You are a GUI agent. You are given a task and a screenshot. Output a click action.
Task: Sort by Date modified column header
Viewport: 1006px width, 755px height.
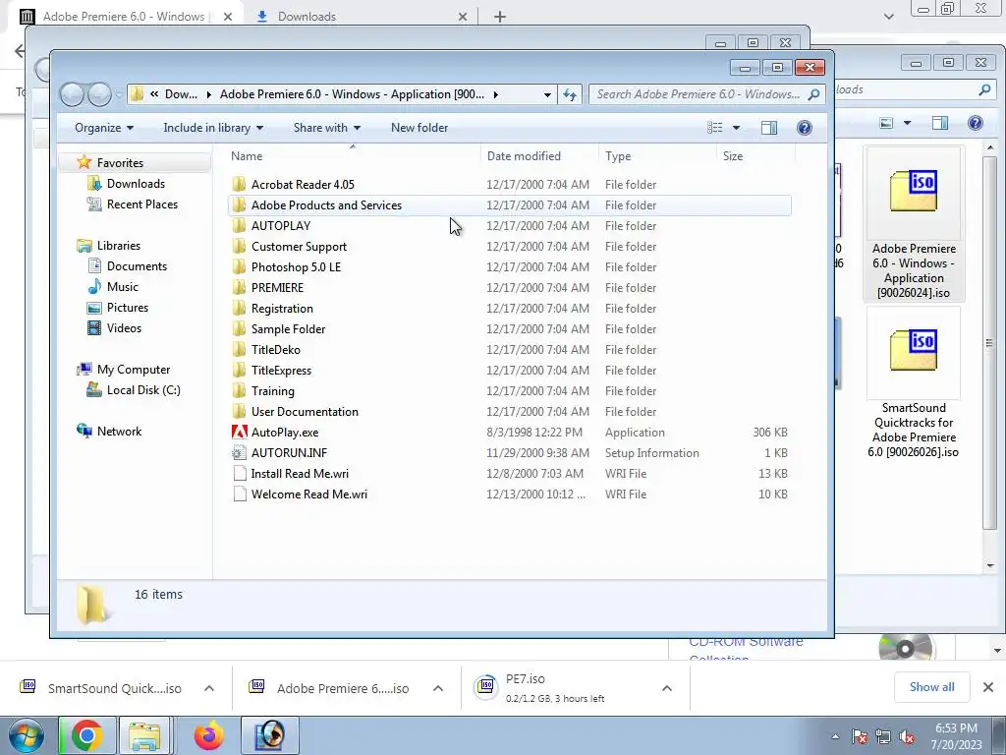(x=539, y=156)
